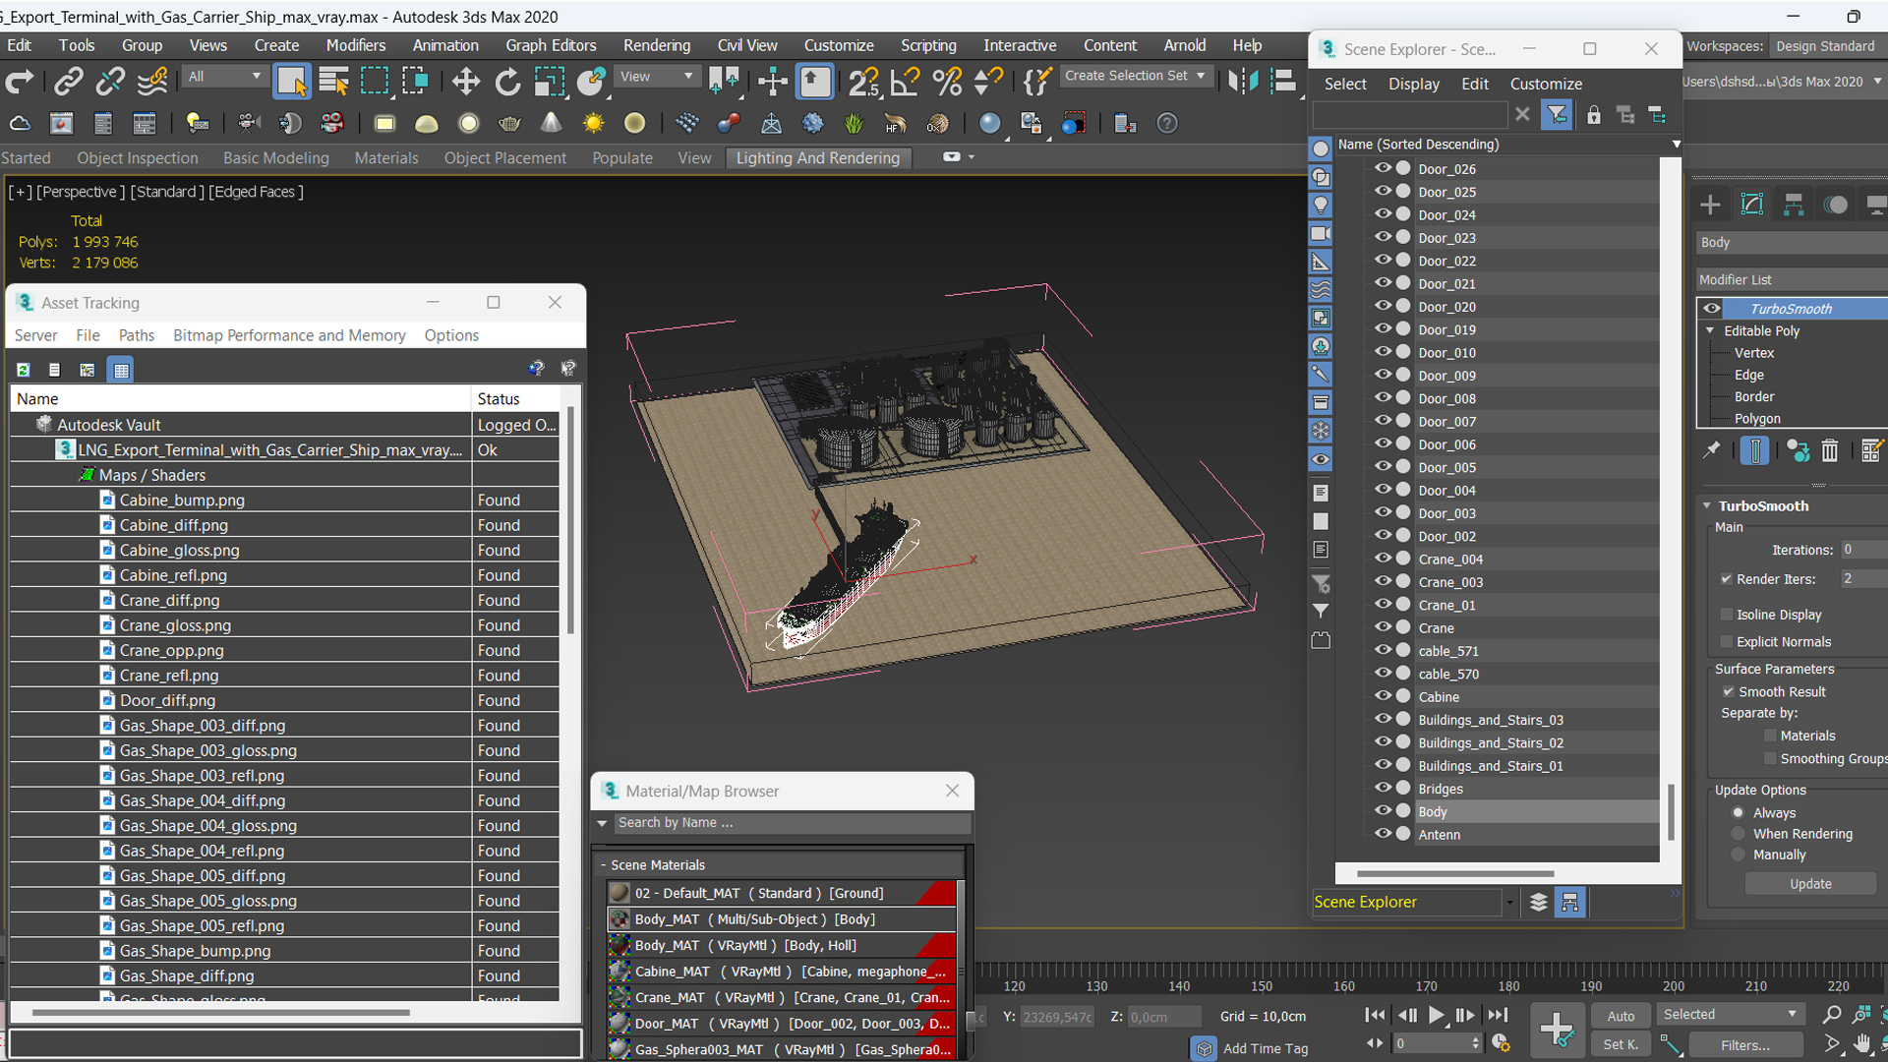Open Material/Map Browser options arrow
Image resolution: width=1888 pixels, height=1062 pixels.
point(602,823)
